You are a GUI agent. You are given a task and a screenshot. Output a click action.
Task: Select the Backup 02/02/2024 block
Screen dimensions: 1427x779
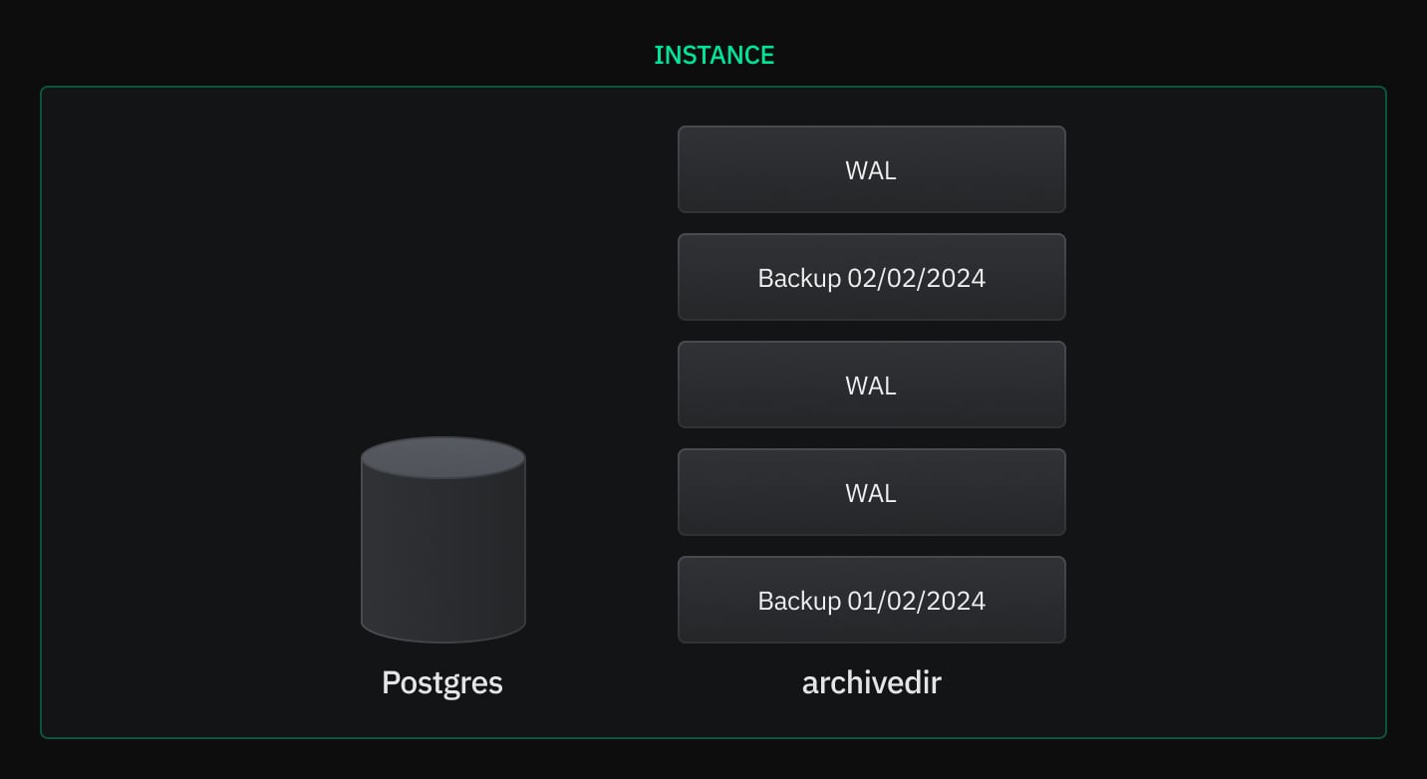(x=871, y=277)
